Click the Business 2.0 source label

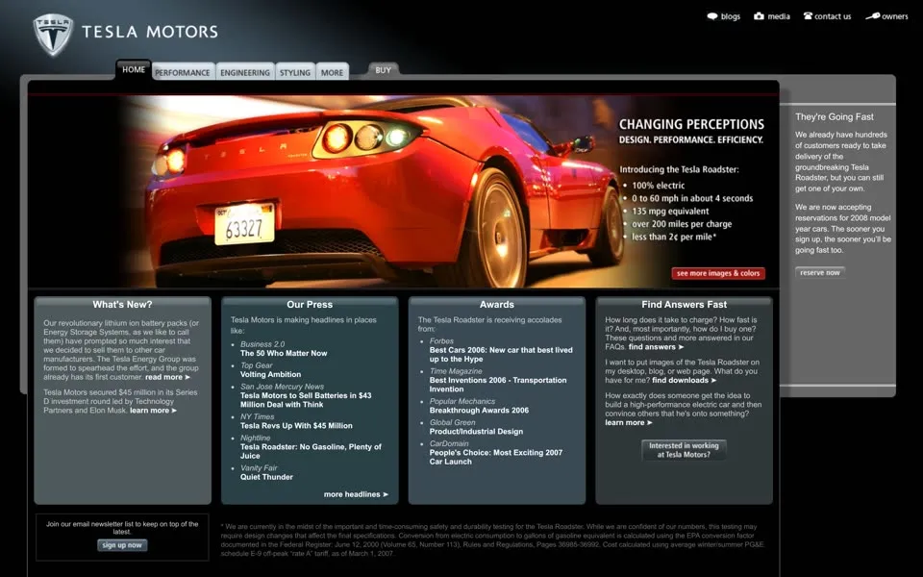point(262,344)
